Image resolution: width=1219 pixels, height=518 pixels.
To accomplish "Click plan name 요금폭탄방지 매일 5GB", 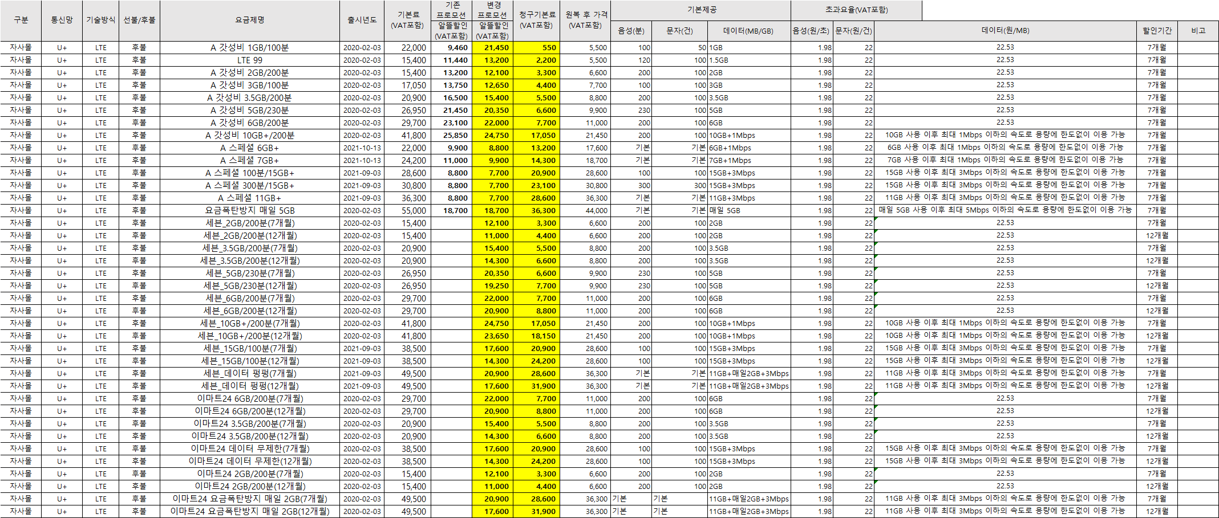I will click(250, 211).
